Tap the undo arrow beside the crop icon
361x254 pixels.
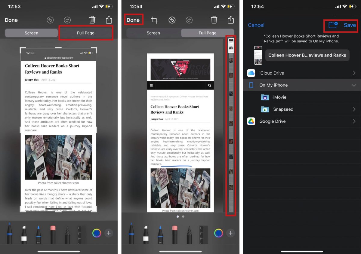pos(172,20)
